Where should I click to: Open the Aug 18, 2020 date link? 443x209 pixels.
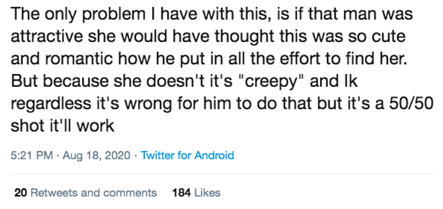coord(97,156)
